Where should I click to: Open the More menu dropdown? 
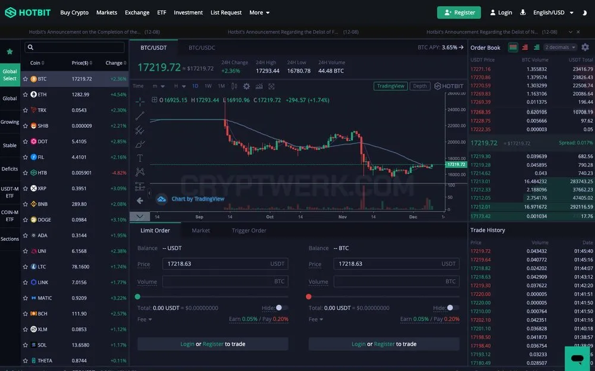pyautogui.click(x=259, y=12)
